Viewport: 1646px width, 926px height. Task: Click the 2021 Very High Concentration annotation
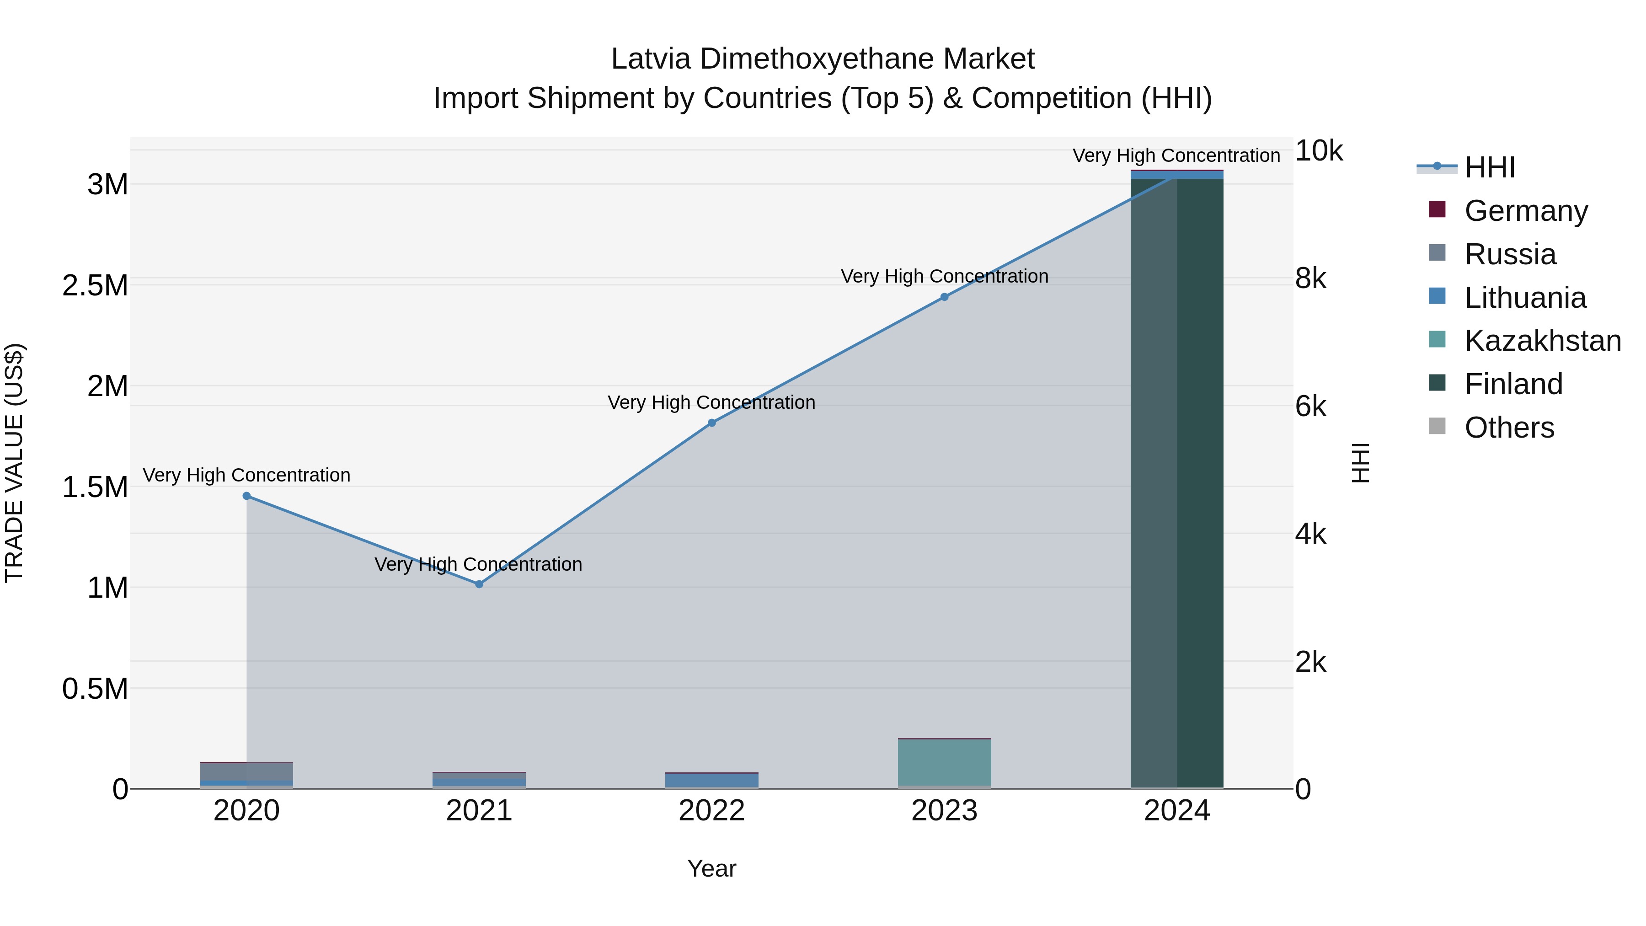point(479,564)
